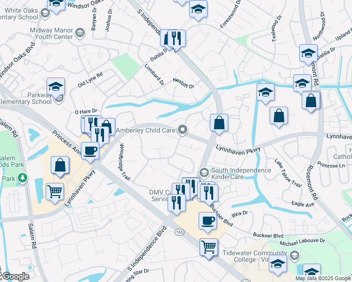Open the Google logo link
352x282 pixels.
click(16, 277)
